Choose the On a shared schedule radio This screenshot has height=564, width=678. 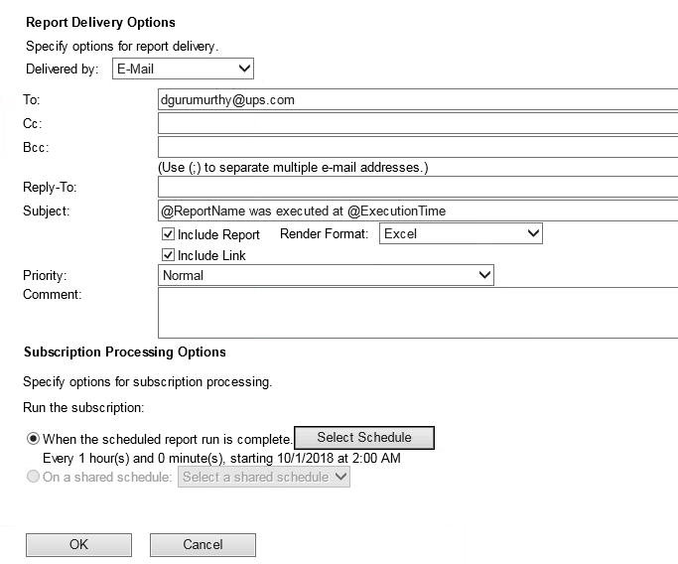click(33, 478)
